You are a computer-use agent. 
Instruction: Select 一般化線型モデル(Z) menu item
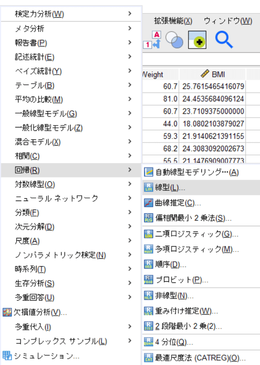pos(71,128)
